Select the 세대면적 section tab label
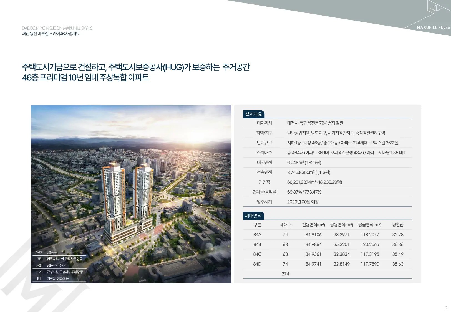Screen dimensions: 451x312 pos(253,216)
